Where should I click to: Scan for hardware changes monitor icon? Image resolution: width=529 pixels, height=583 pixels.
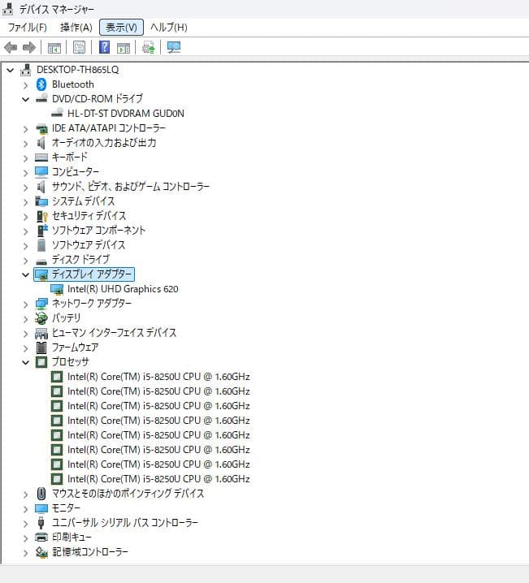pos(174,47)
